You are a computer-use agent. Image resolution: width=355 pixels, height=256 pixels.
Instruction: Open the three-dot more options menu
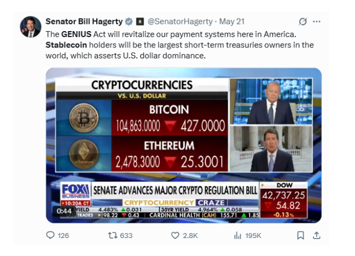click(317, 21)
